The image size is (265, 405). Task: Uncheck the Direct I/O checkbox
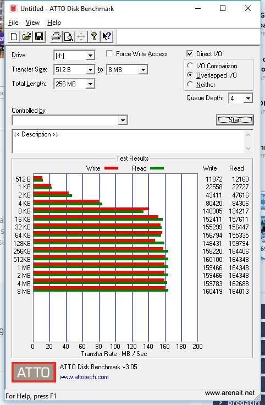pyautogui.click(x=190, y=53)
